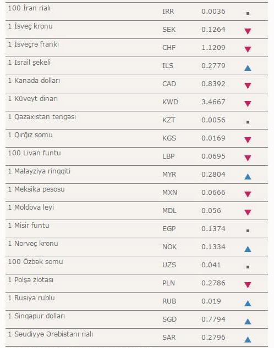This screenshot has height=348, width=274.
Task: Click the gray square indicator for EGP
Action: pos(248,231)
